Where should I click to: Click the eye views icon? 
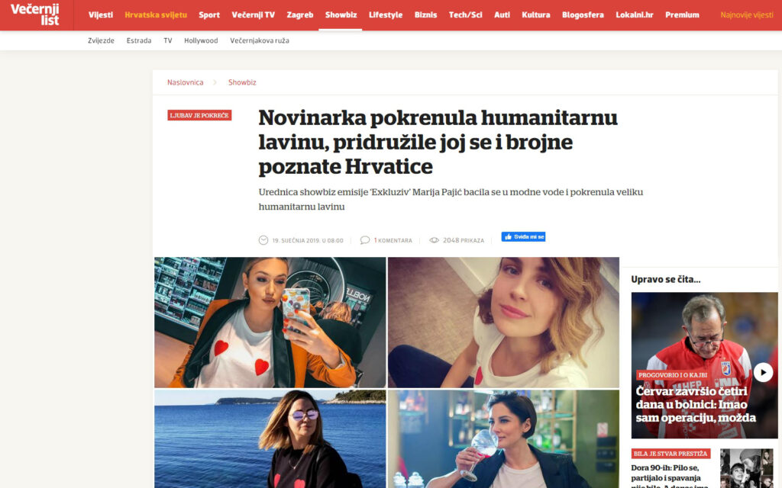[434, 240]
